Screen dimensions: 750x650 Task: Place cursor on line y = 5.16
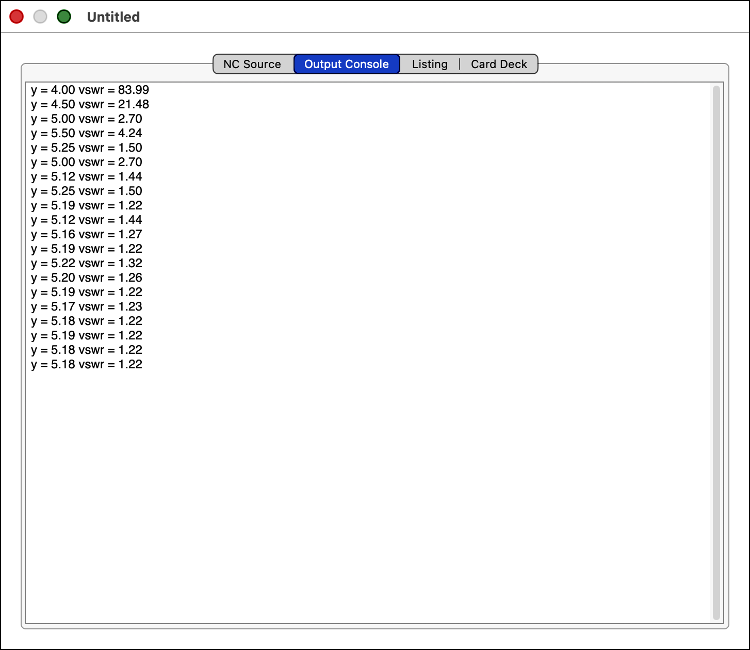[x=86, y=235]
